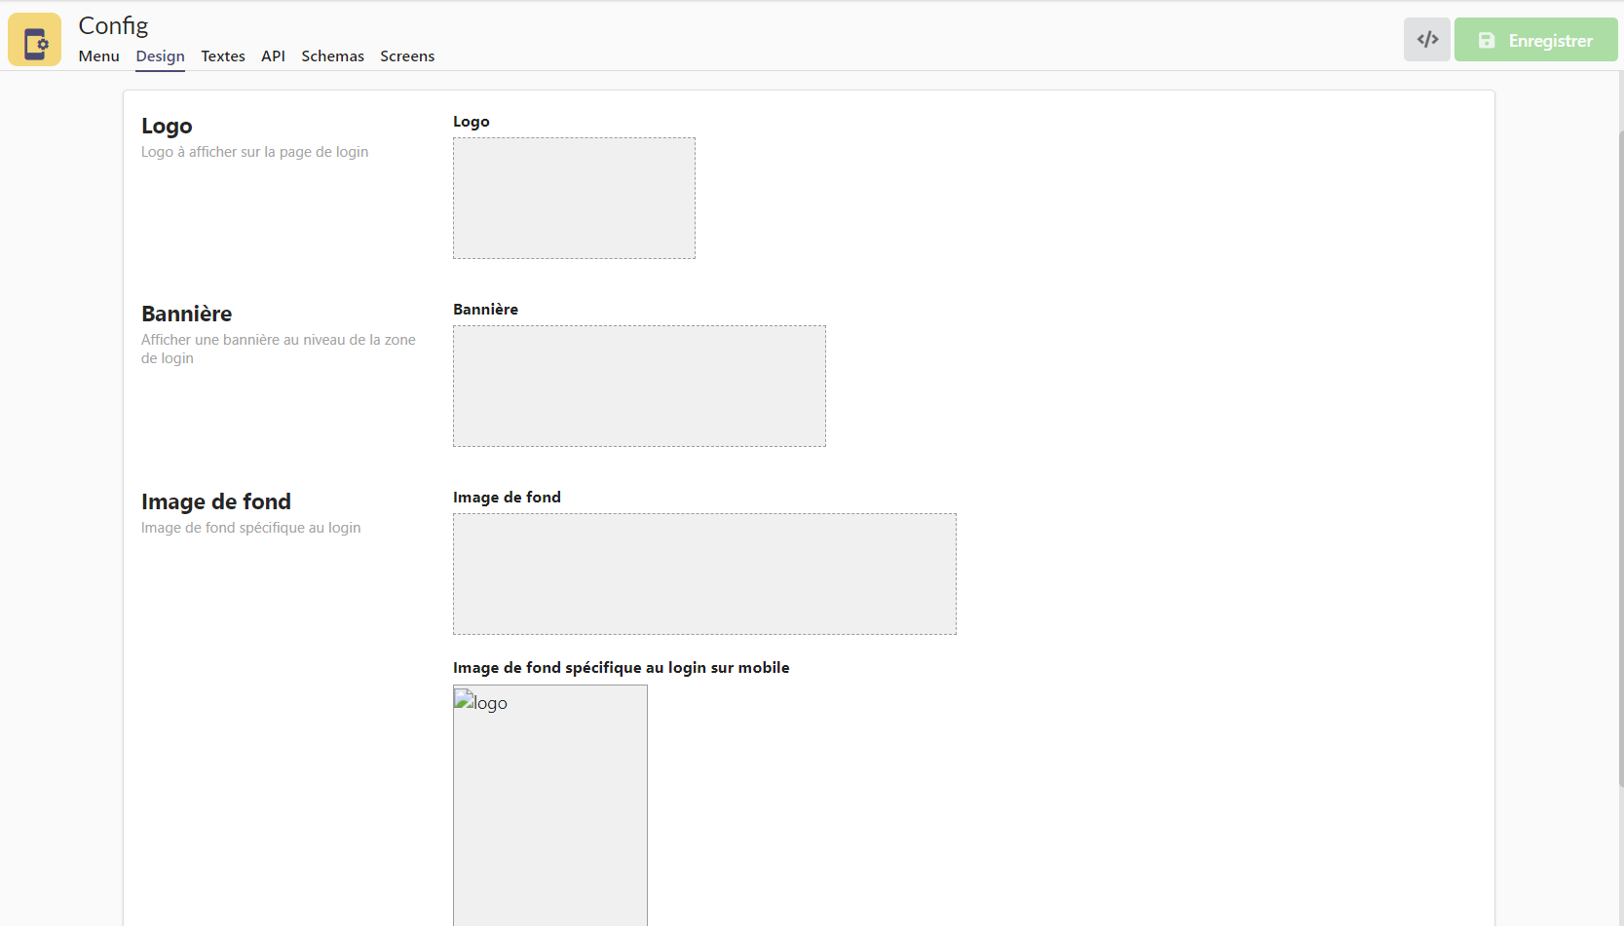1624x926 pixels.
Task: Click the yellow Config app icon
Action: tap(35, 40)
